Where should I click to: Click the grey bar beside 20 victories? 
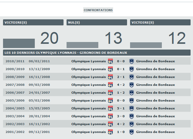pyautogui.click(x=19, y=43)
